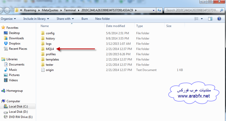226x121 pixels.
Task: Open the view options dropdown arrow
Action: (x=202, y=19)
